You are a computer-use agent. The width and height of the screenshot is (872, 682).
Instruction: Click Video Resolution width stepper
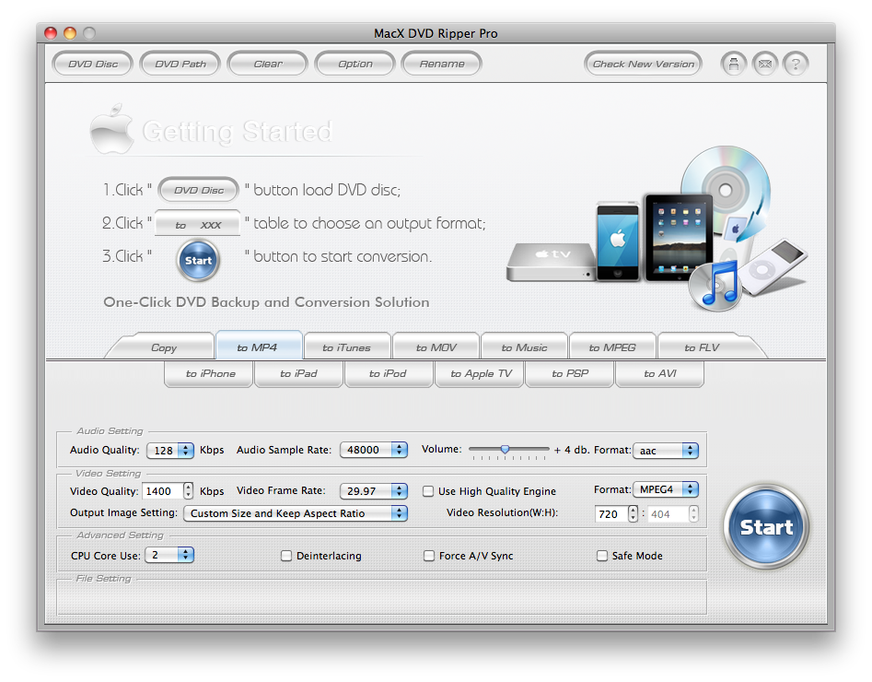633,513
